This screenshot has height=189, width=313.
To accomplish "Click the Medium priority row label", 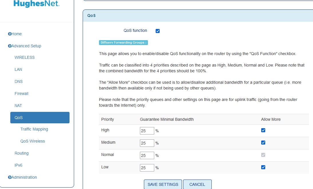I will (108, 143).
